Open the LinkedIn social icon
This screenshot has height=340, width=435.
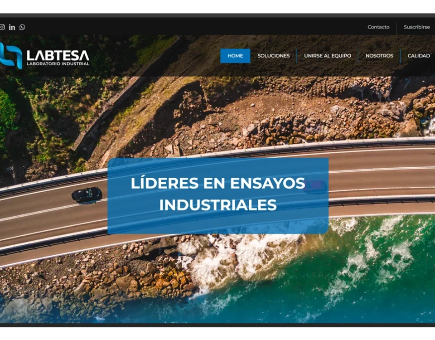pos(12,27)
